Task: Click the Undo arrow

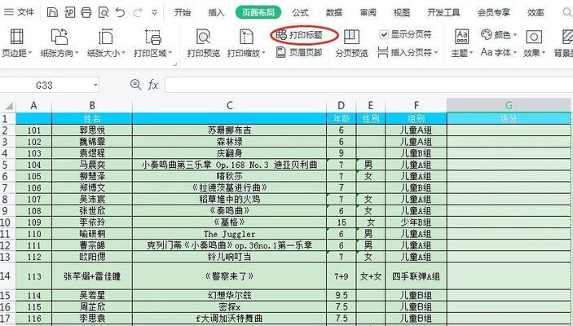Action: (x=121, y=12)
